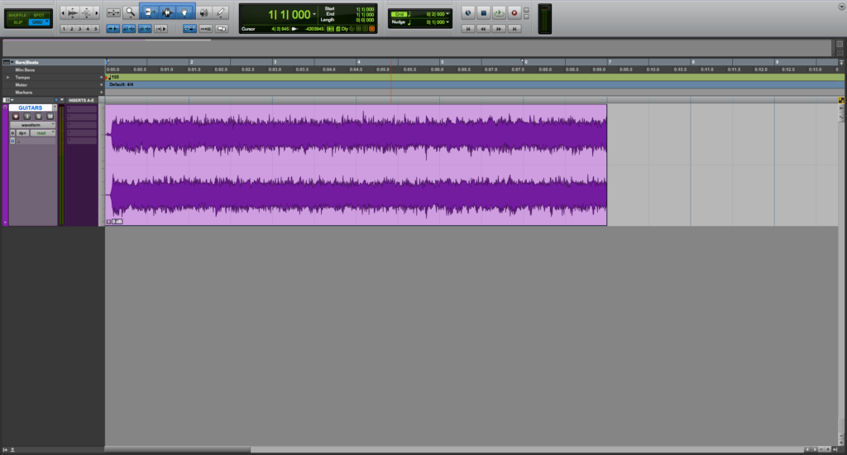847x455 pixels.
Task: Select the Grabber hand tool
Action: [184, 12]
